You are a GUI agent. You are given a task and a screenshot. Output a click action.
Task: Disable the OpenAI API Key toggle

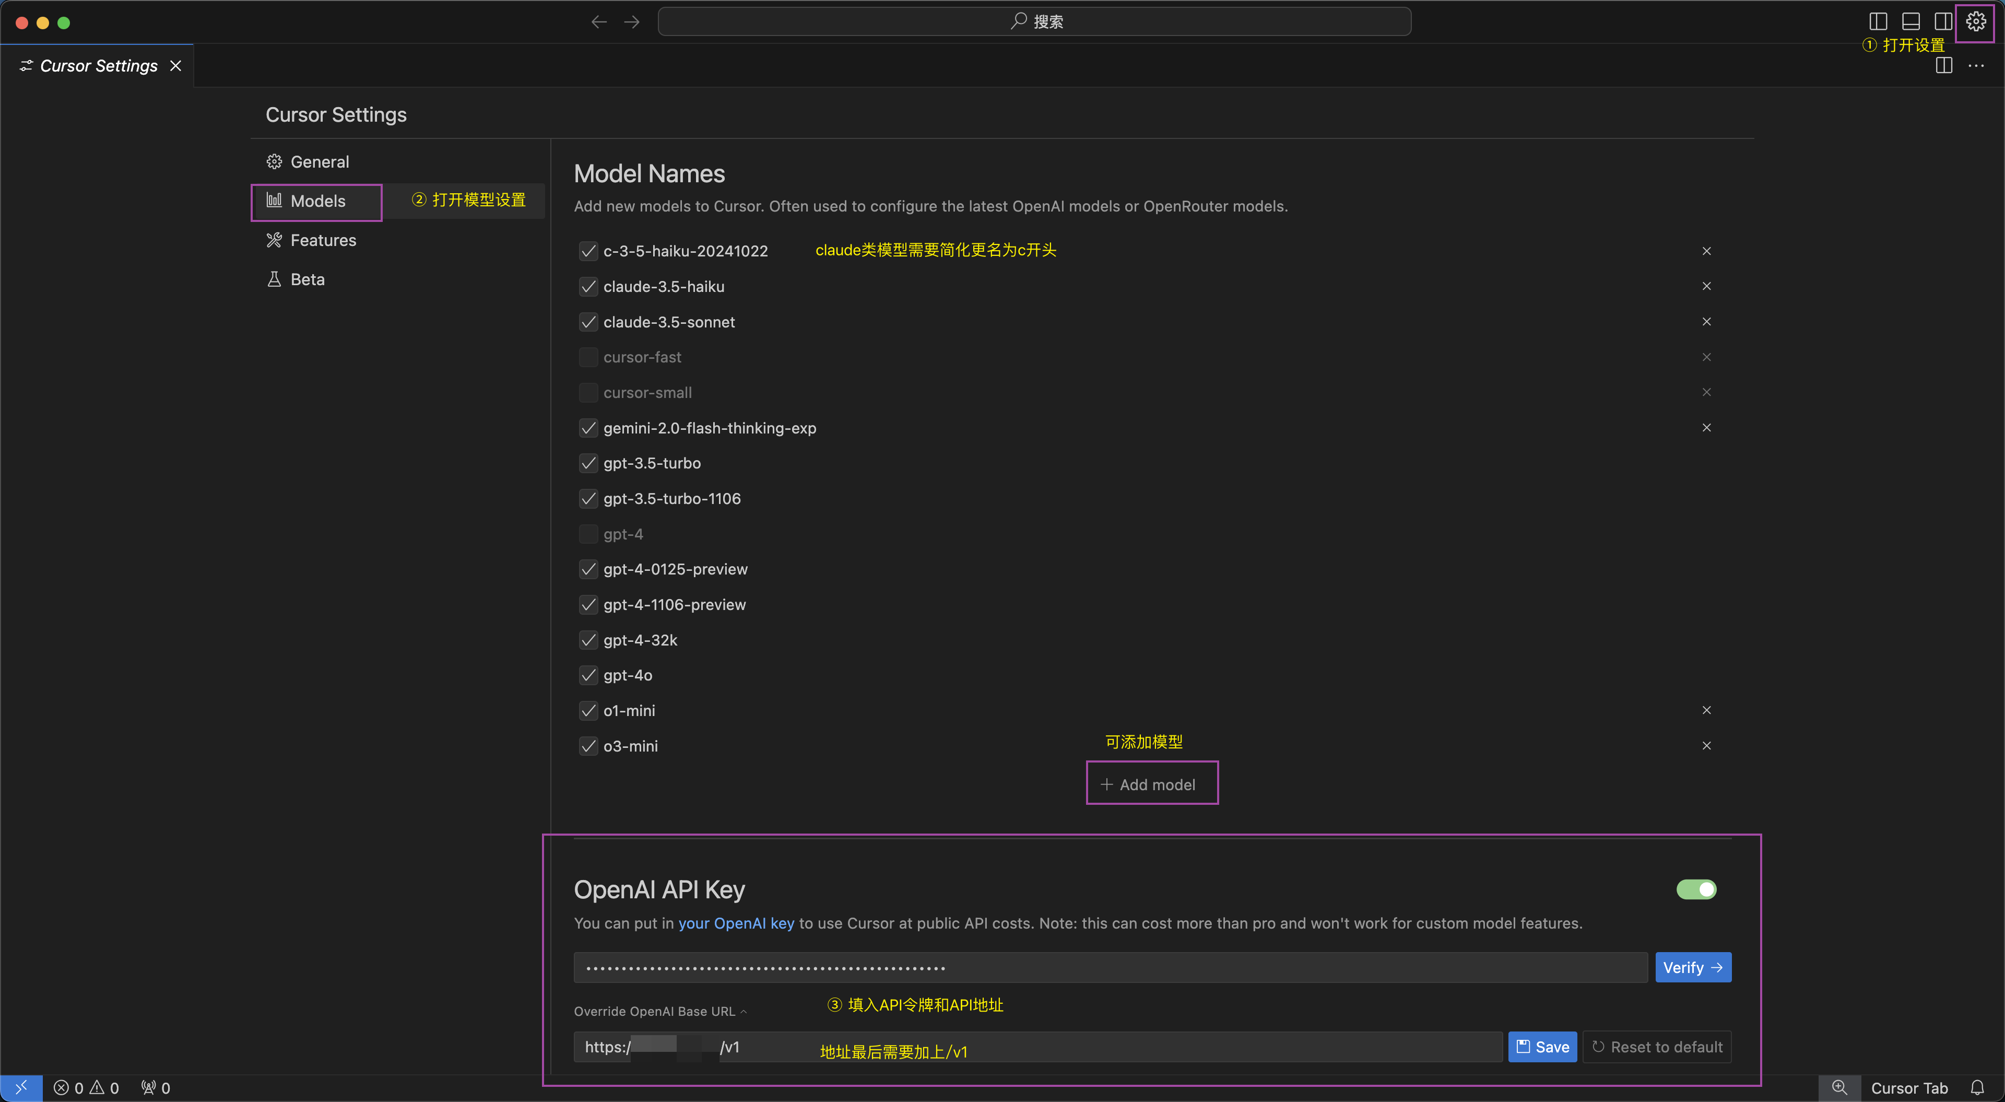[x=1696, y=889]
